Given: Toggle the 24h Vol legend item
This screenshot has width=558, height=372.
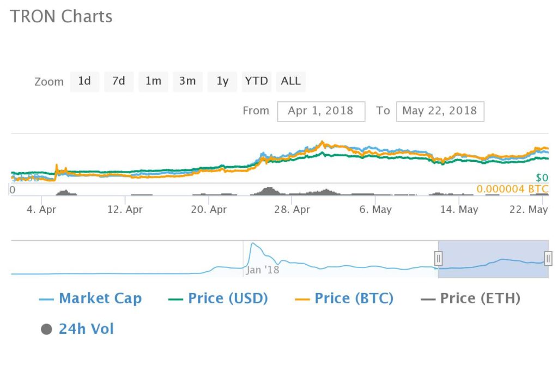Looking at the screenshot, I should [x=77, y=329].
